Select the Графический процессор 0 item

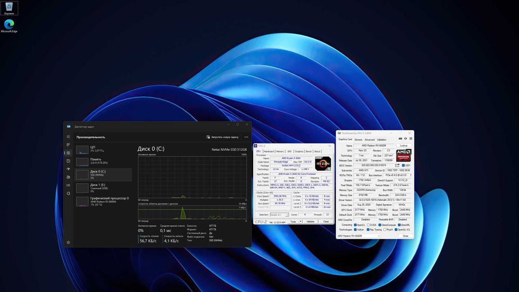tap(104, 201)
